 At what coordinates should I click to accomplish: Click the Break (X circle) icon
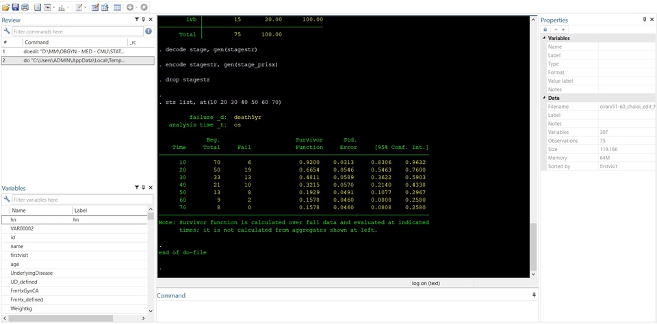tap(144, 7)
